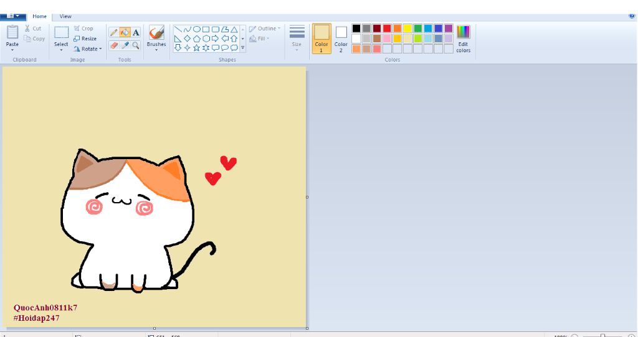Select the Color picker eyedropper tool
Screen dimensions: 638x337
125,45
